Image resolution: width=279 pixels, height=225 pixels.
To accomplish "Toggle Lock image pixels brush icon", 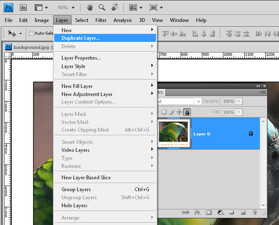I will pyautogui.click(x=172, y=112).
